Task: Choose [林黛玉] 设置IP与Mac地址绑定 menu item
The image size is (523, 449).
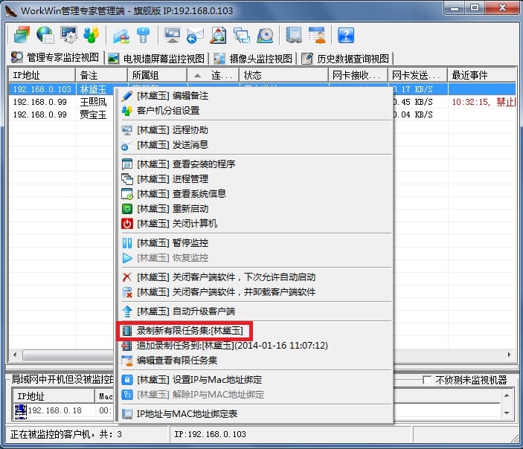Action: [x=254, y=380]
